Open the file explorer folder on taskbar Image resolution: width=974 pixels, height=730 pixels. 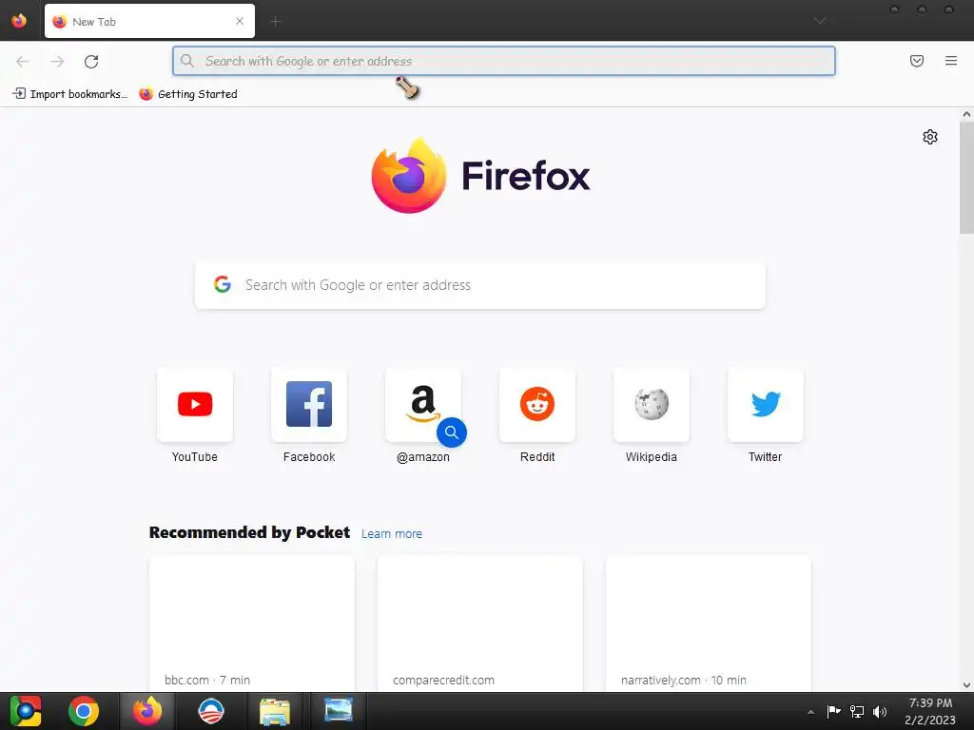pyautogui.click(x=275, y=711)
